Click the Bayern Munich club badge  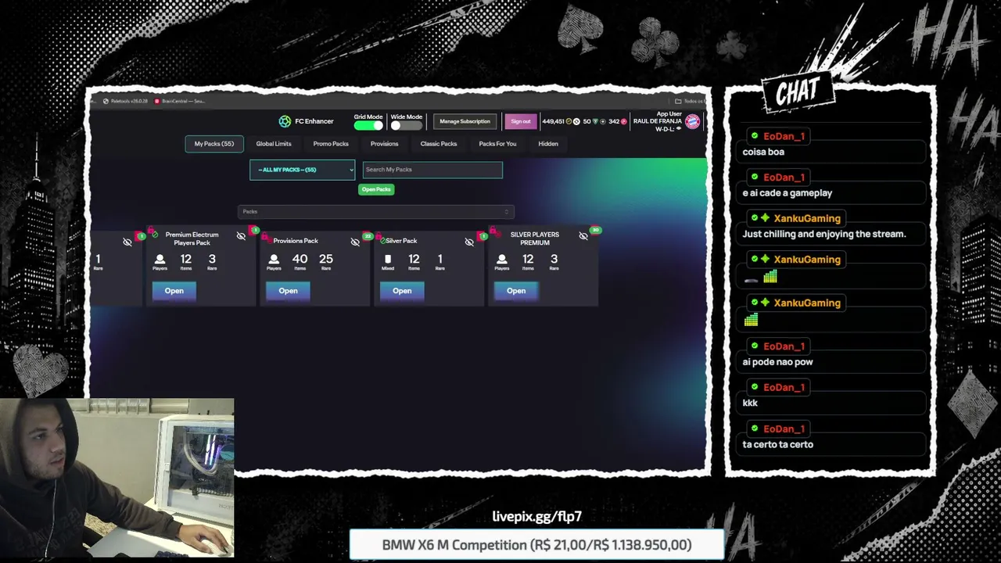click(x=692, y=121)
